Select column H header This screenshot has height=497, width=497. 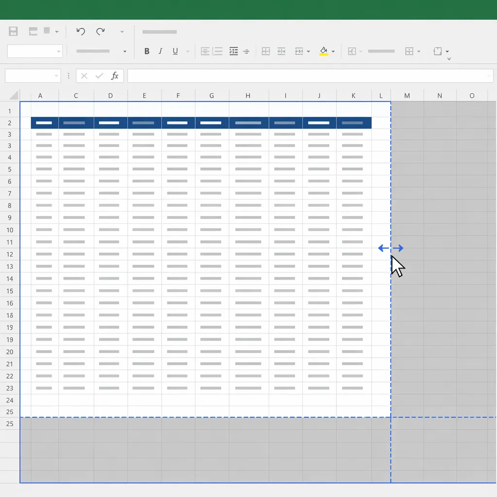coord(248,96)
